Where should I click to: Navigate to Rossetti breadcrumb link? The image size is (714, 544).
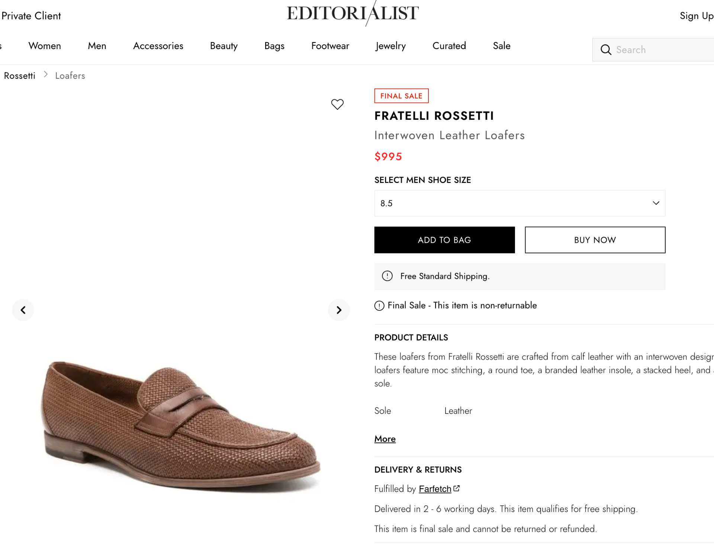click(19, 75)
